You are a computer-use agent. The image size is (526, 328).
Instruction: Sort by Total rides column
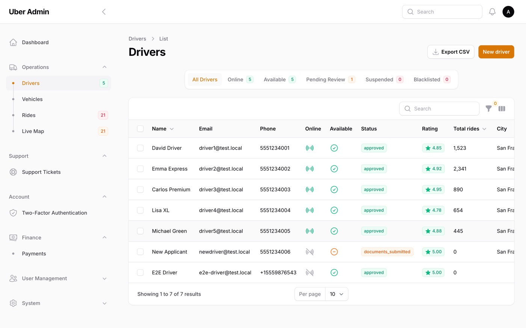coord(470,129)
